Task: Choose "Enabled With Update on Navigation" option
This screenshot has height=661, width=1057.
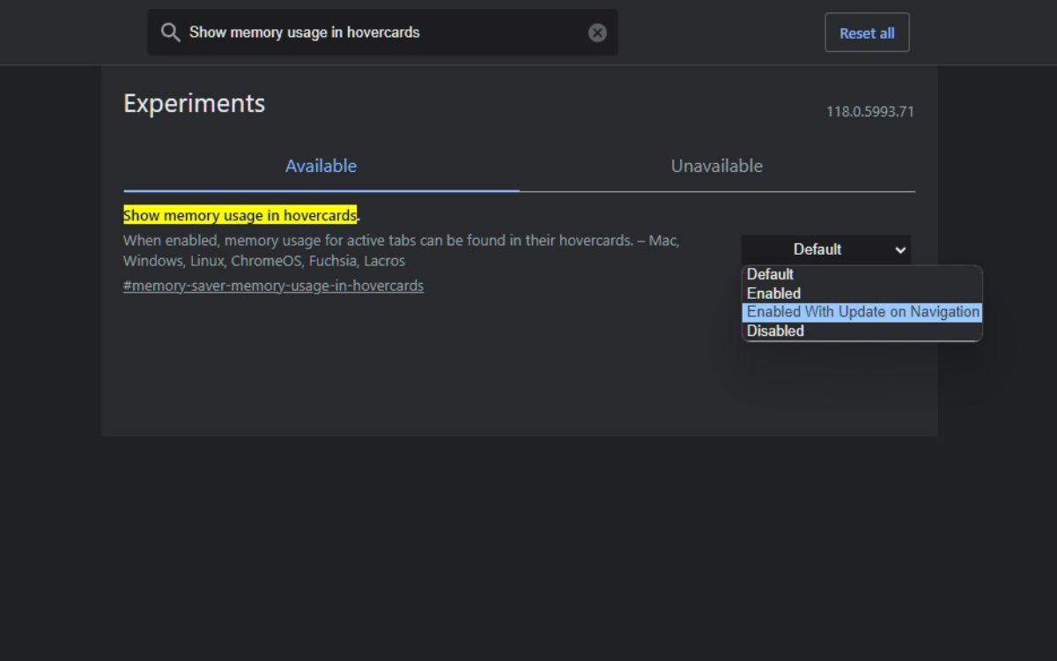Action: (861, 311)
